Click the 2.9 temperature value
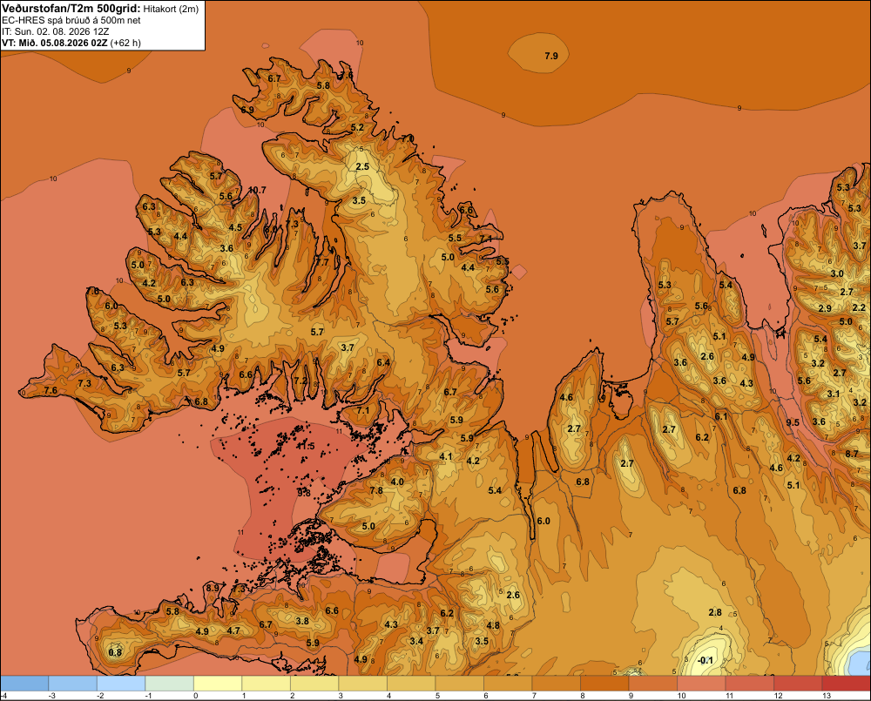Screen dimensions: 871x701 [x=825, y=308]
